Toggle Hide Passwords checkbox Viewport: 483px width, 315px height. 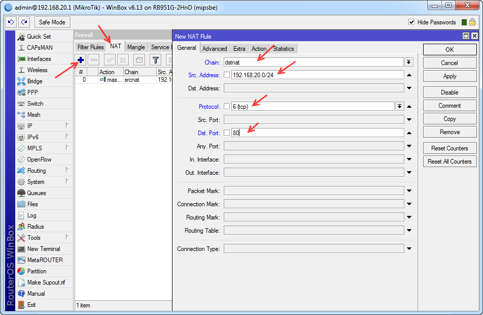point(411,22)
